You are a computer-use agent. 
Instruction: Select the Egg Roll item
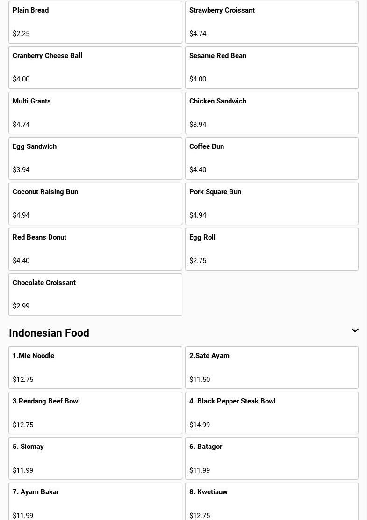coord(272,249)
